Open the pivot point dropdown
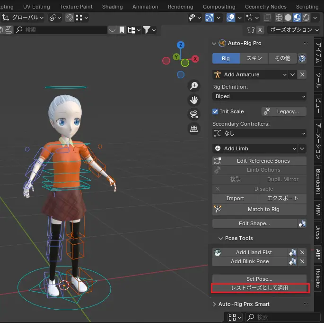324x323 pixels. coord(55,18)
